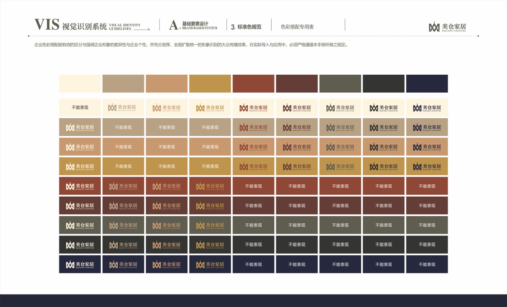Select the khaki logo on navy background
The width and height of the screenshot is (507, 307).
(x=123, y=264)
